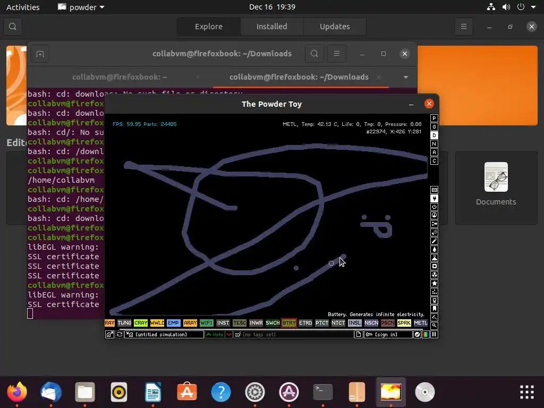Image resolution: width=544 pixels, height=408 pixels.
Task: Open search in Ubuntu Software
Action: click(13, 27)
